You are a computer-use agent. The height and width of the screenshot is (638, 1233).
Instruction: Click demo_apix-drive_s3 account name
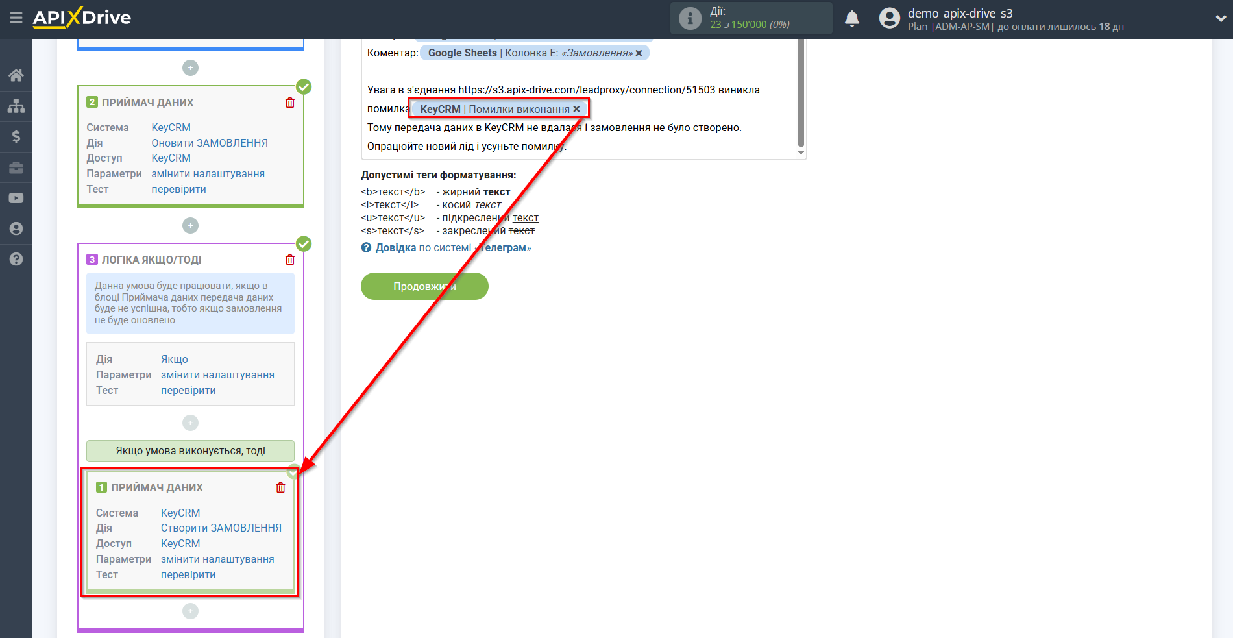(x=960, y=13)
